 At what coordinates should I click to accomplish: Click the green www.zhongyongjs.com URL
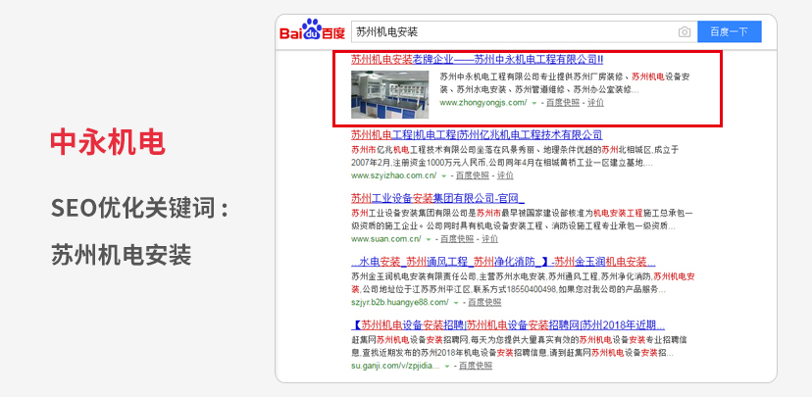click(x=483, y=102)
